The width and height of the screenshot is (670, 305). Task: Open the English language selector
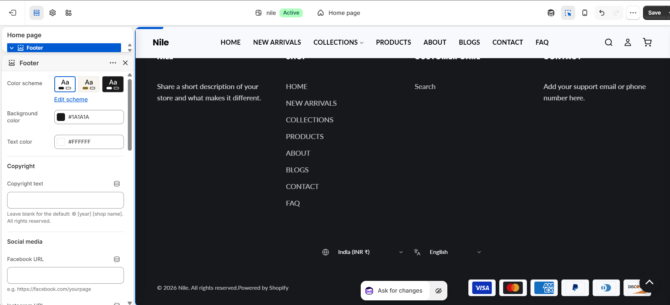456,252
